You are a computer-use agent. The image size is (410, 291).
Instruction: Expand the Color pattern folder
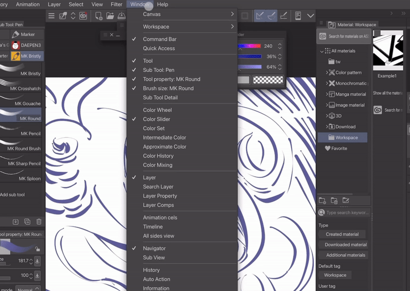pyautogui.click(x=327, y=72)
